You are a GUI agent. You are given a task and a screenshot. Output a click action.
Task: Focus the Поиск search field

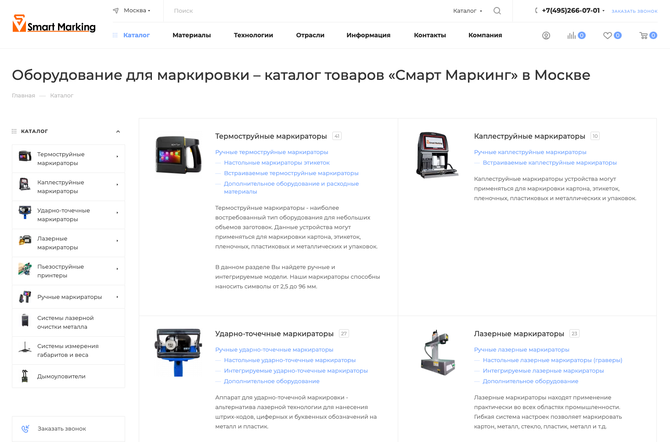[x=307, y=11]
